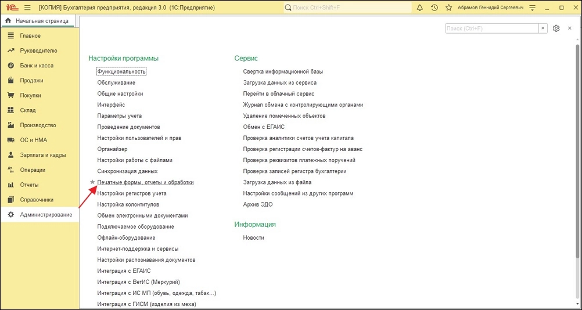Open Печатные формы, отчеты и обработки
Image resolution: width=582 pixels, height=310 pixels.
coord(145,182)
